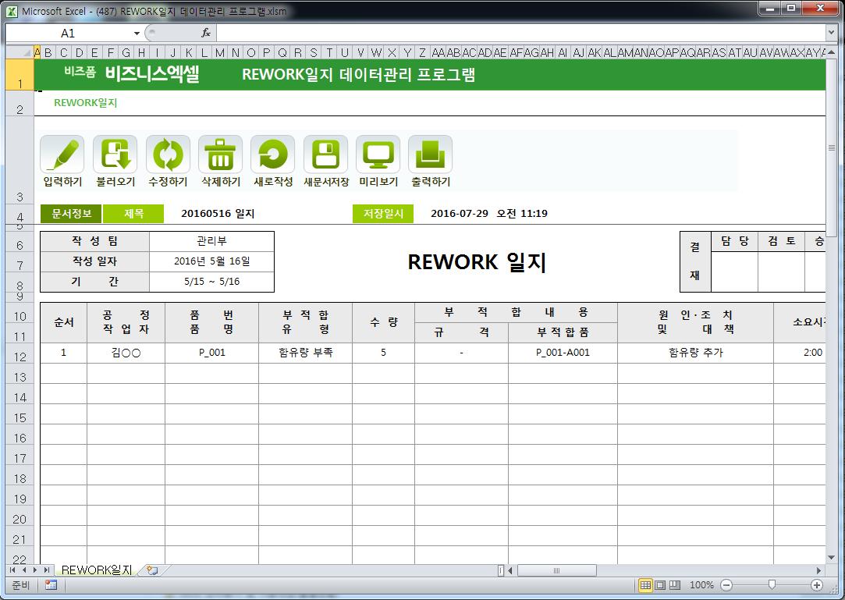This screenshot has height=600, width=845.
Task: Click the green REWORK일지 subtitle text
Action: click(x=85, y=103)
